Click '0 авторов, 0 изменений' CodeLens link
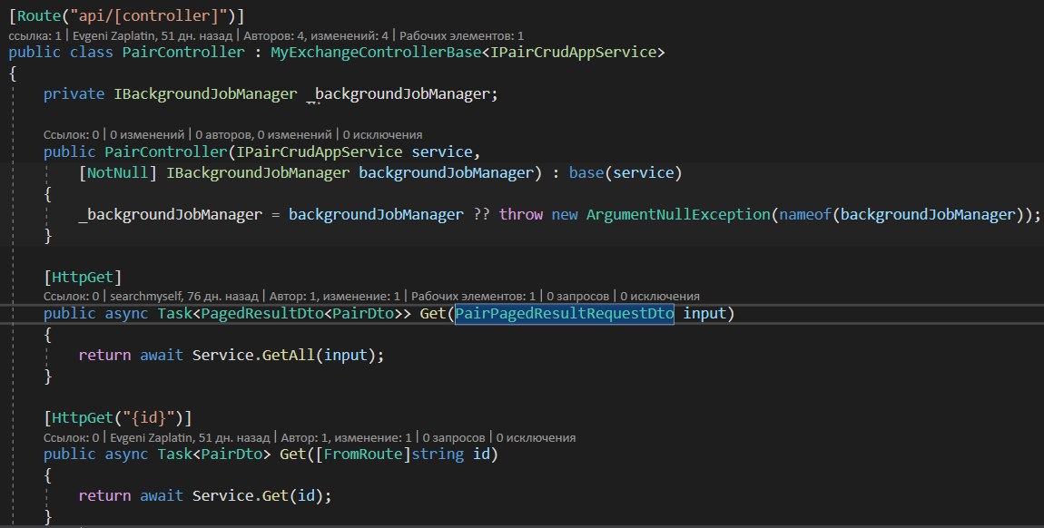 263,135
